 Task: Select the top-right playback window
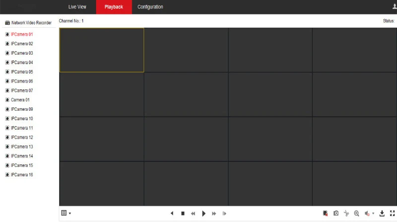click(354, 50)
